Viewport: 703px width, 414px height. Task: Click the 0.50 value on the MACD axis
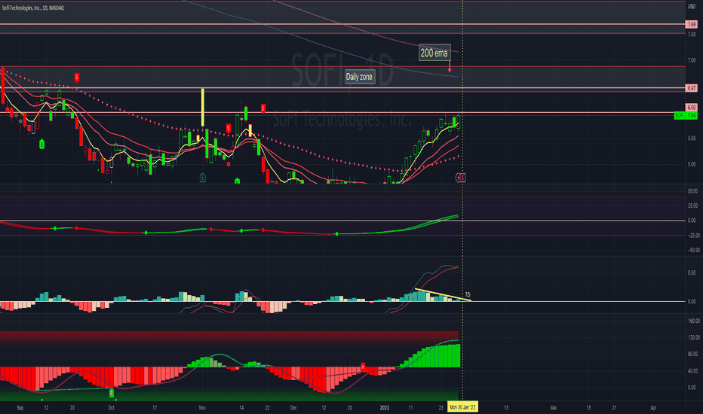coord(692,272)
